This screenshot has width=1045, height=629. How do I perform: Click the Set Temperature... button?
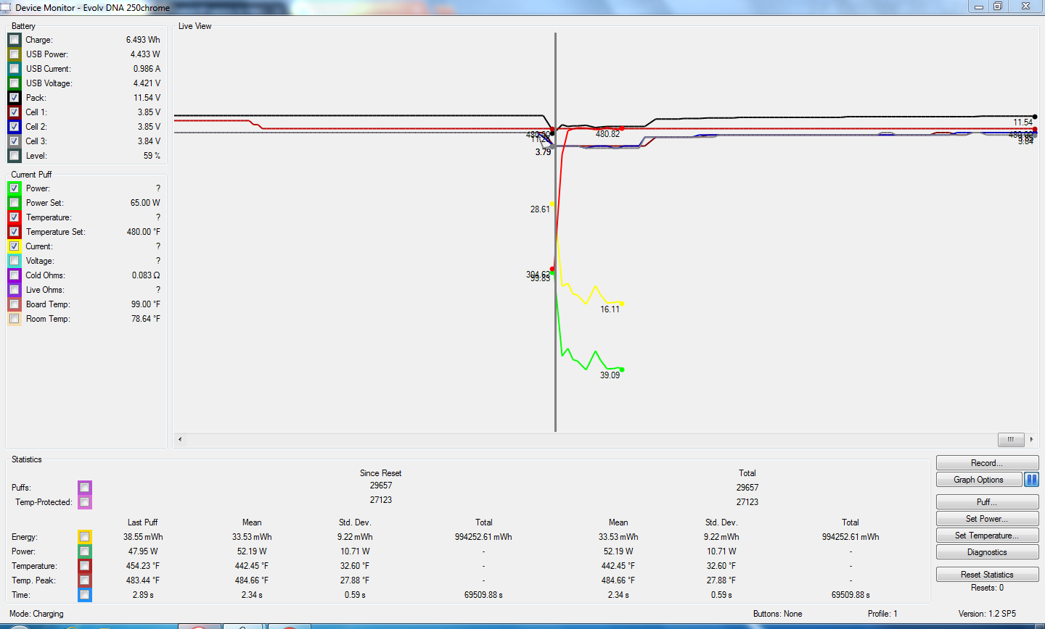click(987, 536)
